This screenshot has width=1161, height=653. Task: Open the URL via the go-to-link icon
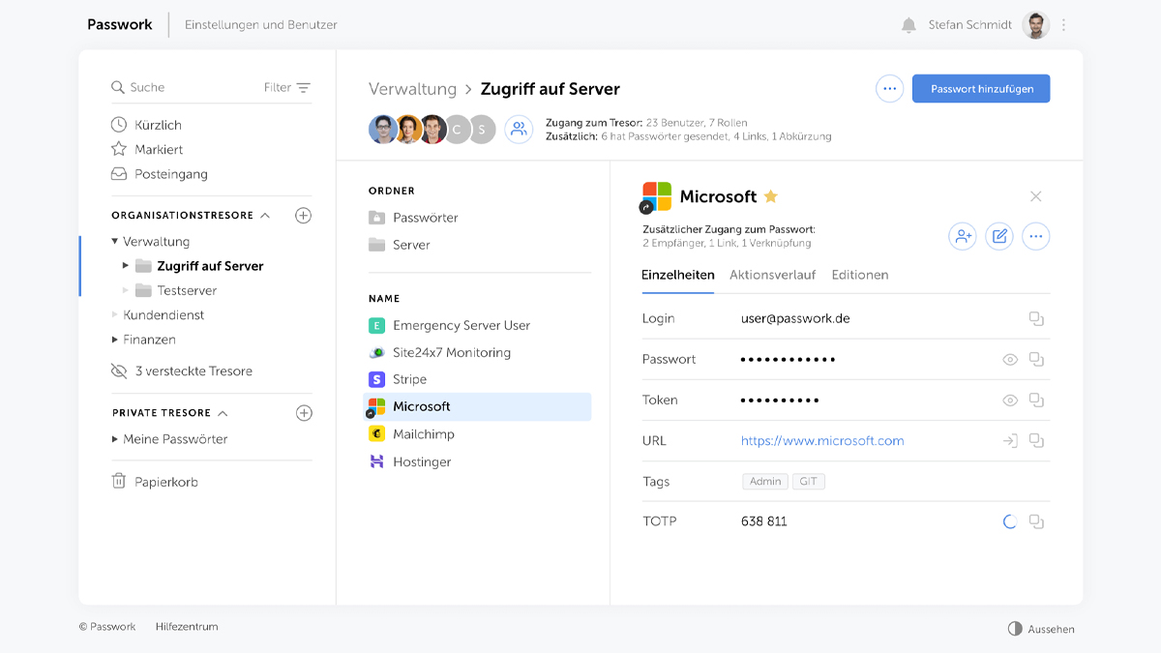tap(1010, 441)
